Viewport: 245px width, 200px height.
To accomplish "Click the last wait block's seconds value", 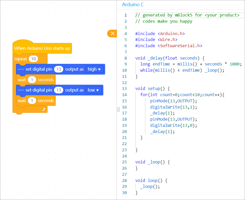I will [32, 101].
